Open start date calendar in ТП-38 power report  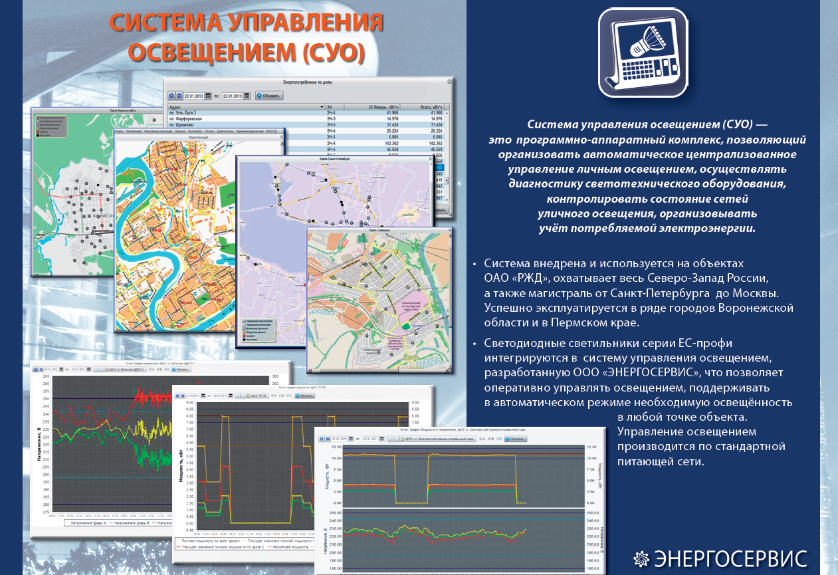203,396
